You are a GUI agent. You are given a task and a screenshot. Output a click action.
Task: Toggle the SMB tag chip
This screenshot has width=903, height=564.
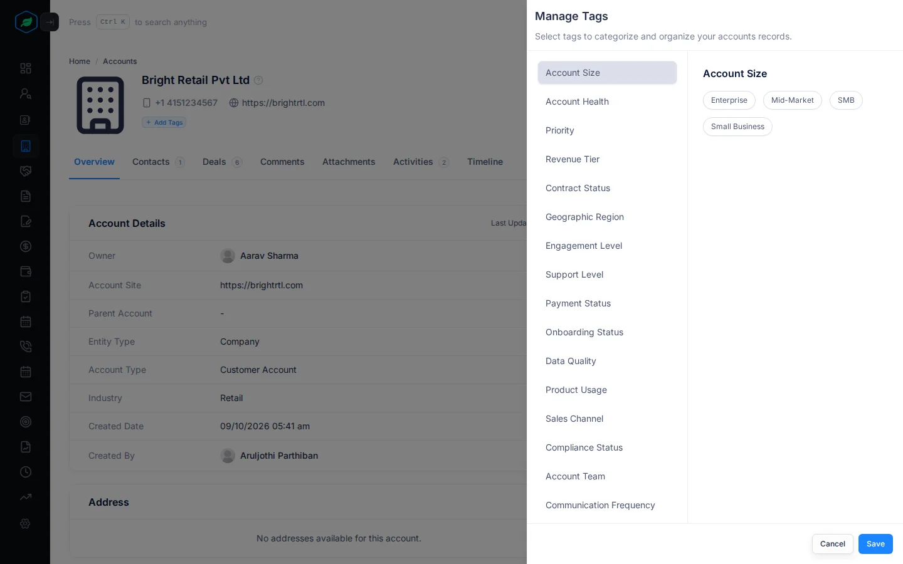pyautogui.click(x=846, y=100)
